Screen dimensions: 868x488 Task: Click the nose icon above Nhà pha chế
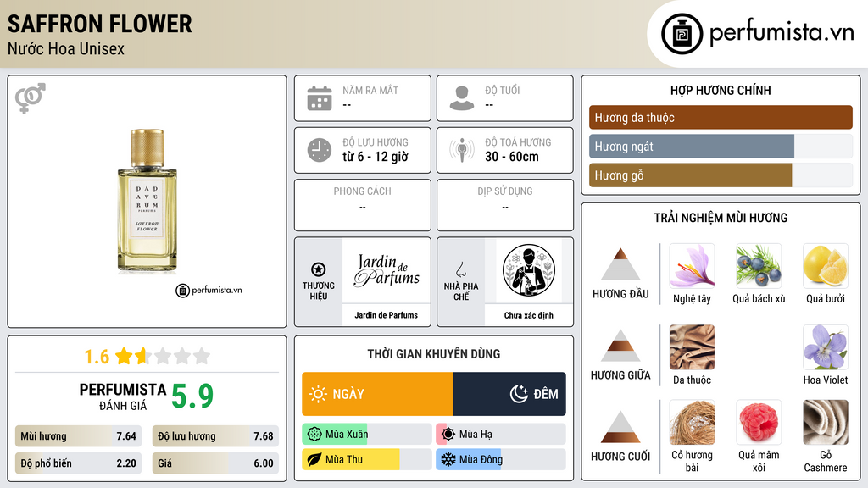click(460, 269)
